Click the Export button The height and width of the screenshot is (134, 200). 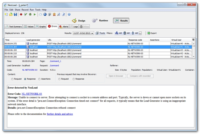click(152, 33)
